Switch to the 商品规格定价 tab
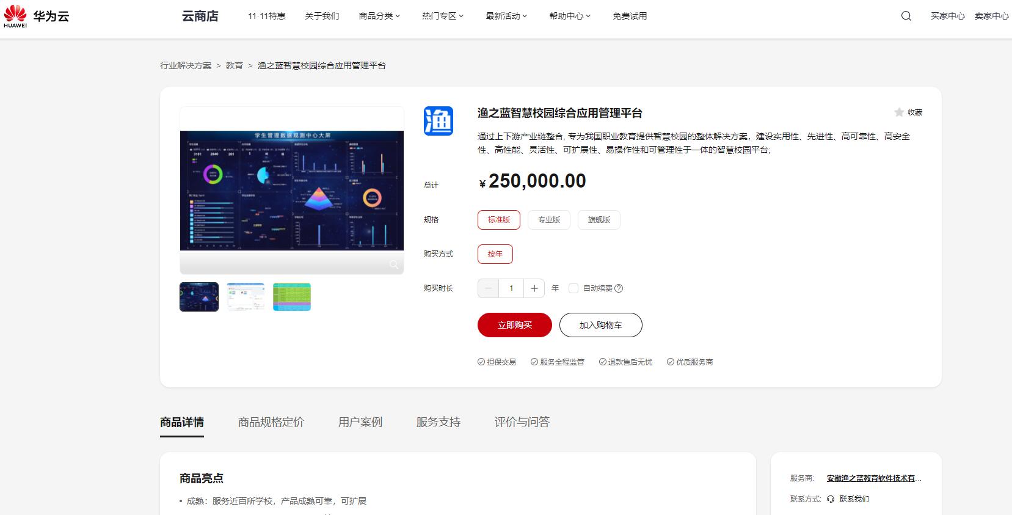 pyautogui.click(x=271, y=422)
